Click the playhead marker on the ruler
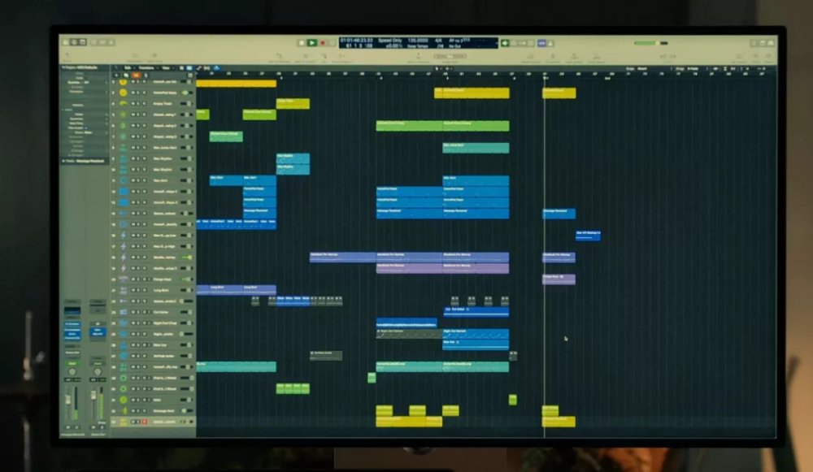813x472 pixels. tap(545, 78)
